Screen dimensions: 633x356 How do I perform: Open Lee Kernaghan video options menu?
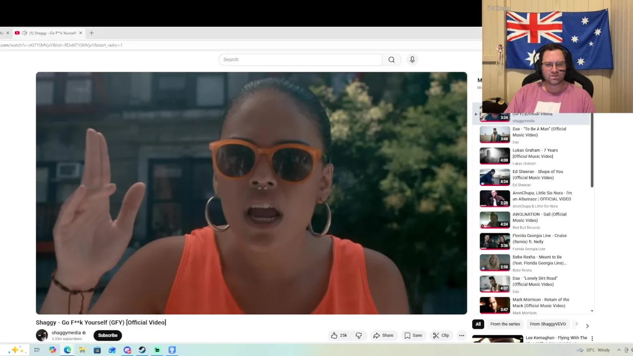592,339
